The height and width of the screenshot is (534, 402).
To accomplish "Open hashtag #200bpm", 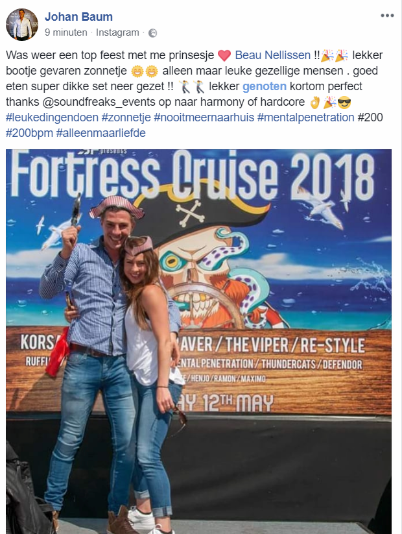I will (x=29, y=133).
